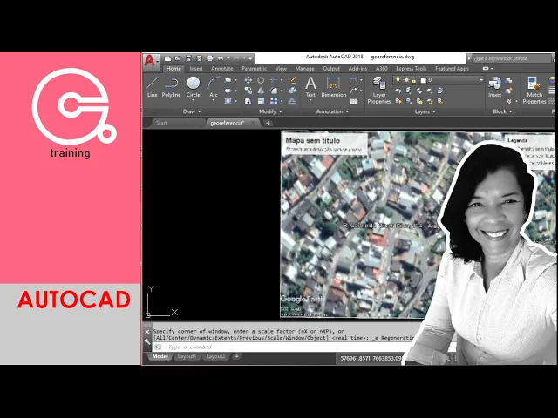The height and width of the screenshot is (418, 558).
Task: Open the Home ribbon tab
Action: click(174, 69)
